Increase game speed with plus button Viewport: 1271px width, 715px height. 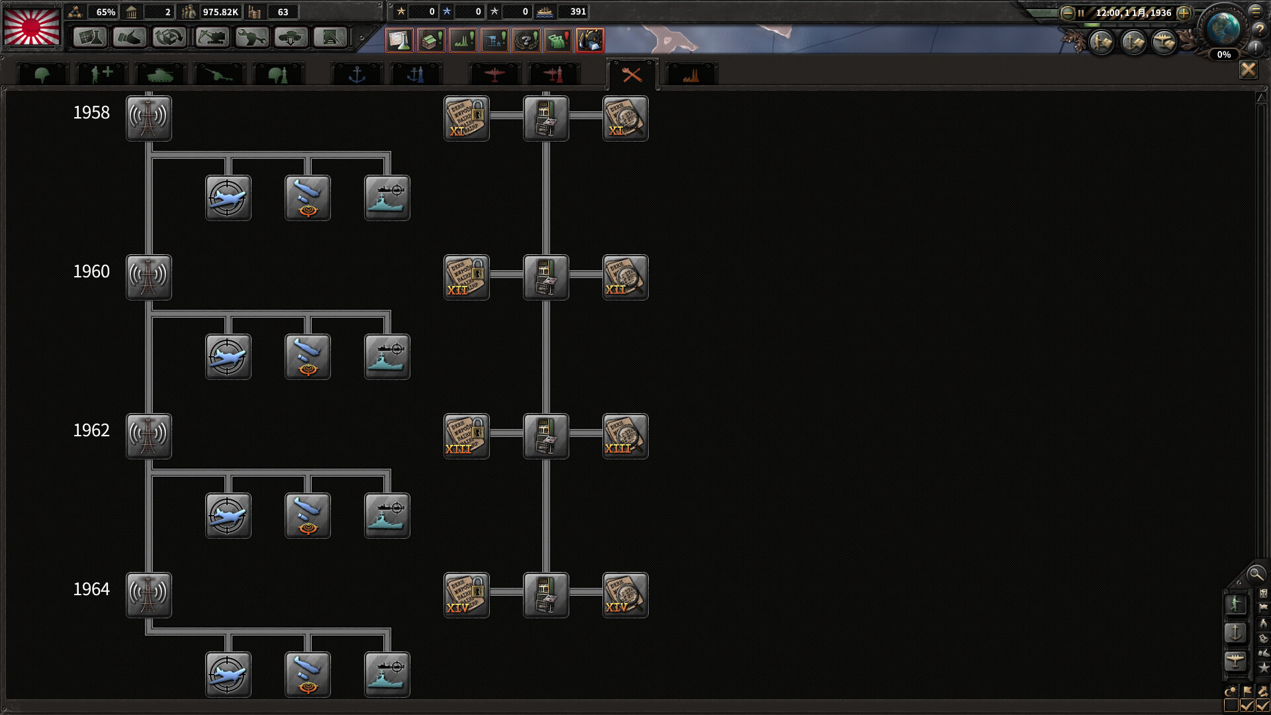[x=1184, y=13]
